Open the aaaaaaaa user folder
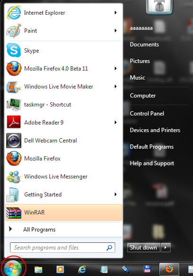Screen dimensions: 193x276 [x=141, y=28]
